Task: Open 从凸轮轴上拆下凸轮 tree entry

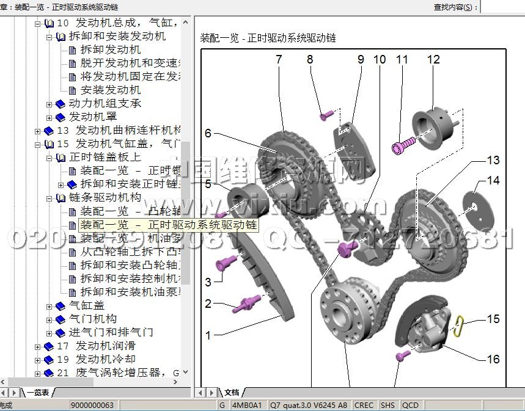Action: (x=130, y=252)
